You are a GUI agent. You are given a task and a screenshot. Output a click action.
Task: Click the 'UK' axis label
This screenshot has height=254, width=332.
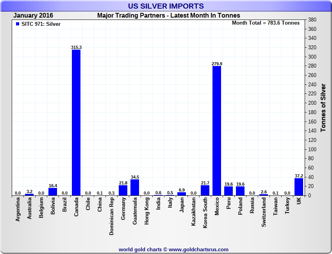299,201
